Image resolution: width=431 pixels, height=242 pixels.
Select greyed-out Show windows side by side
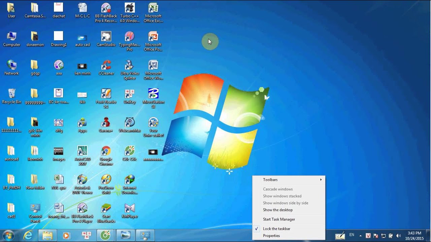pos(289,203)
